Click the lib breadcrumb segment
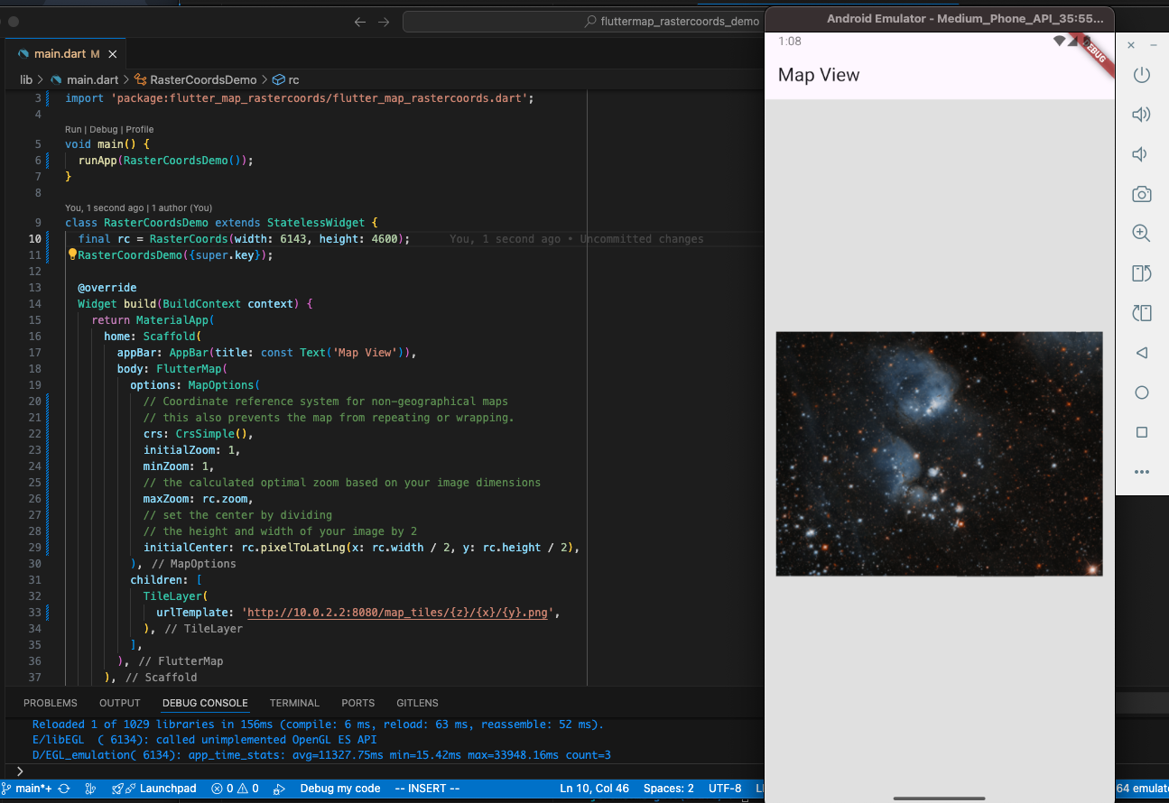This screenshot has width=1169, height=803. pos(26,79)
